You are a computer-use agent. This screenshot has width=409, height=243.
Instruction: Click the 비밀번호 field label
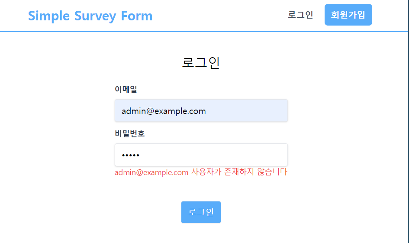[x=129, y=133]
